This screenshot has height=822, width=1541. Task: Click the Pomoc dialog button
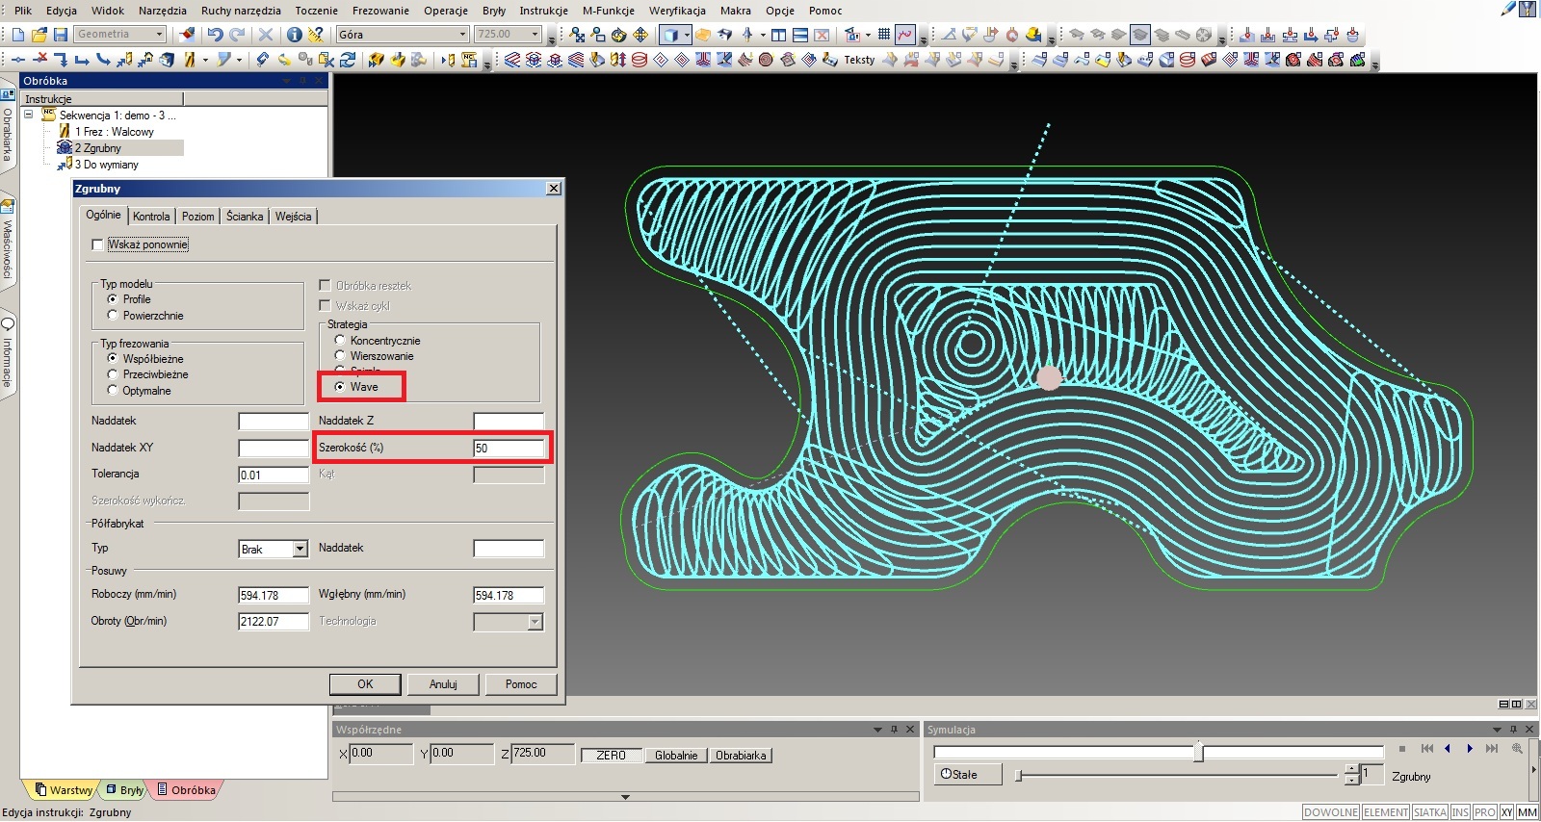point(521,684)
